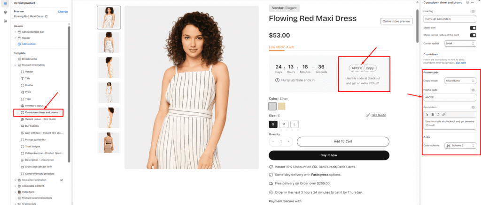Toggle Show corner radius of the card
Image resolution: width=481 pixels, height=205 pixels.
(x=473, y=35)
